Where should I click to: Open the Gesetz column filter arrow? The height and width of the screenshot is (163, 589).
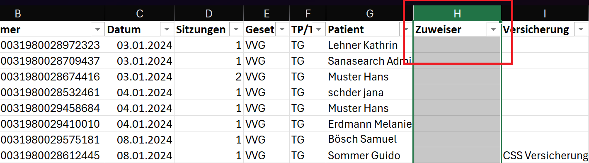(282, 29)
